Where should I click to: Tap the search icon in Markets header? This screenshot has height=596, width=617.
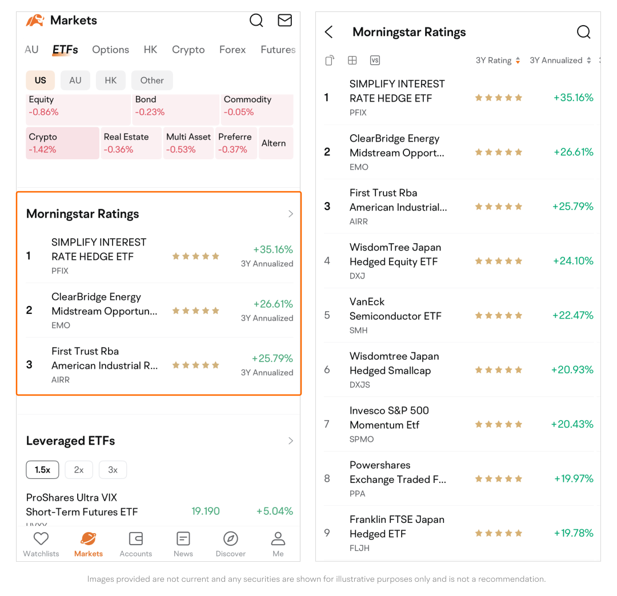tap(257, 21)
